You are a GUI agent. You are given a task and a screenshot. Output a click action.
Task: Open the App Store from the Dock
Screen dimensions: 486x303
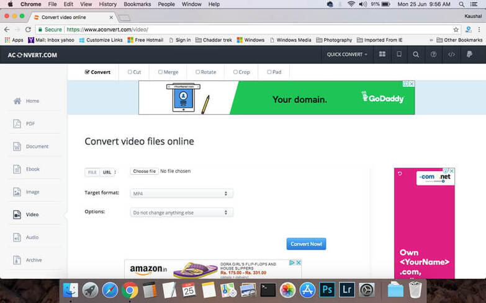click(307, 291)
